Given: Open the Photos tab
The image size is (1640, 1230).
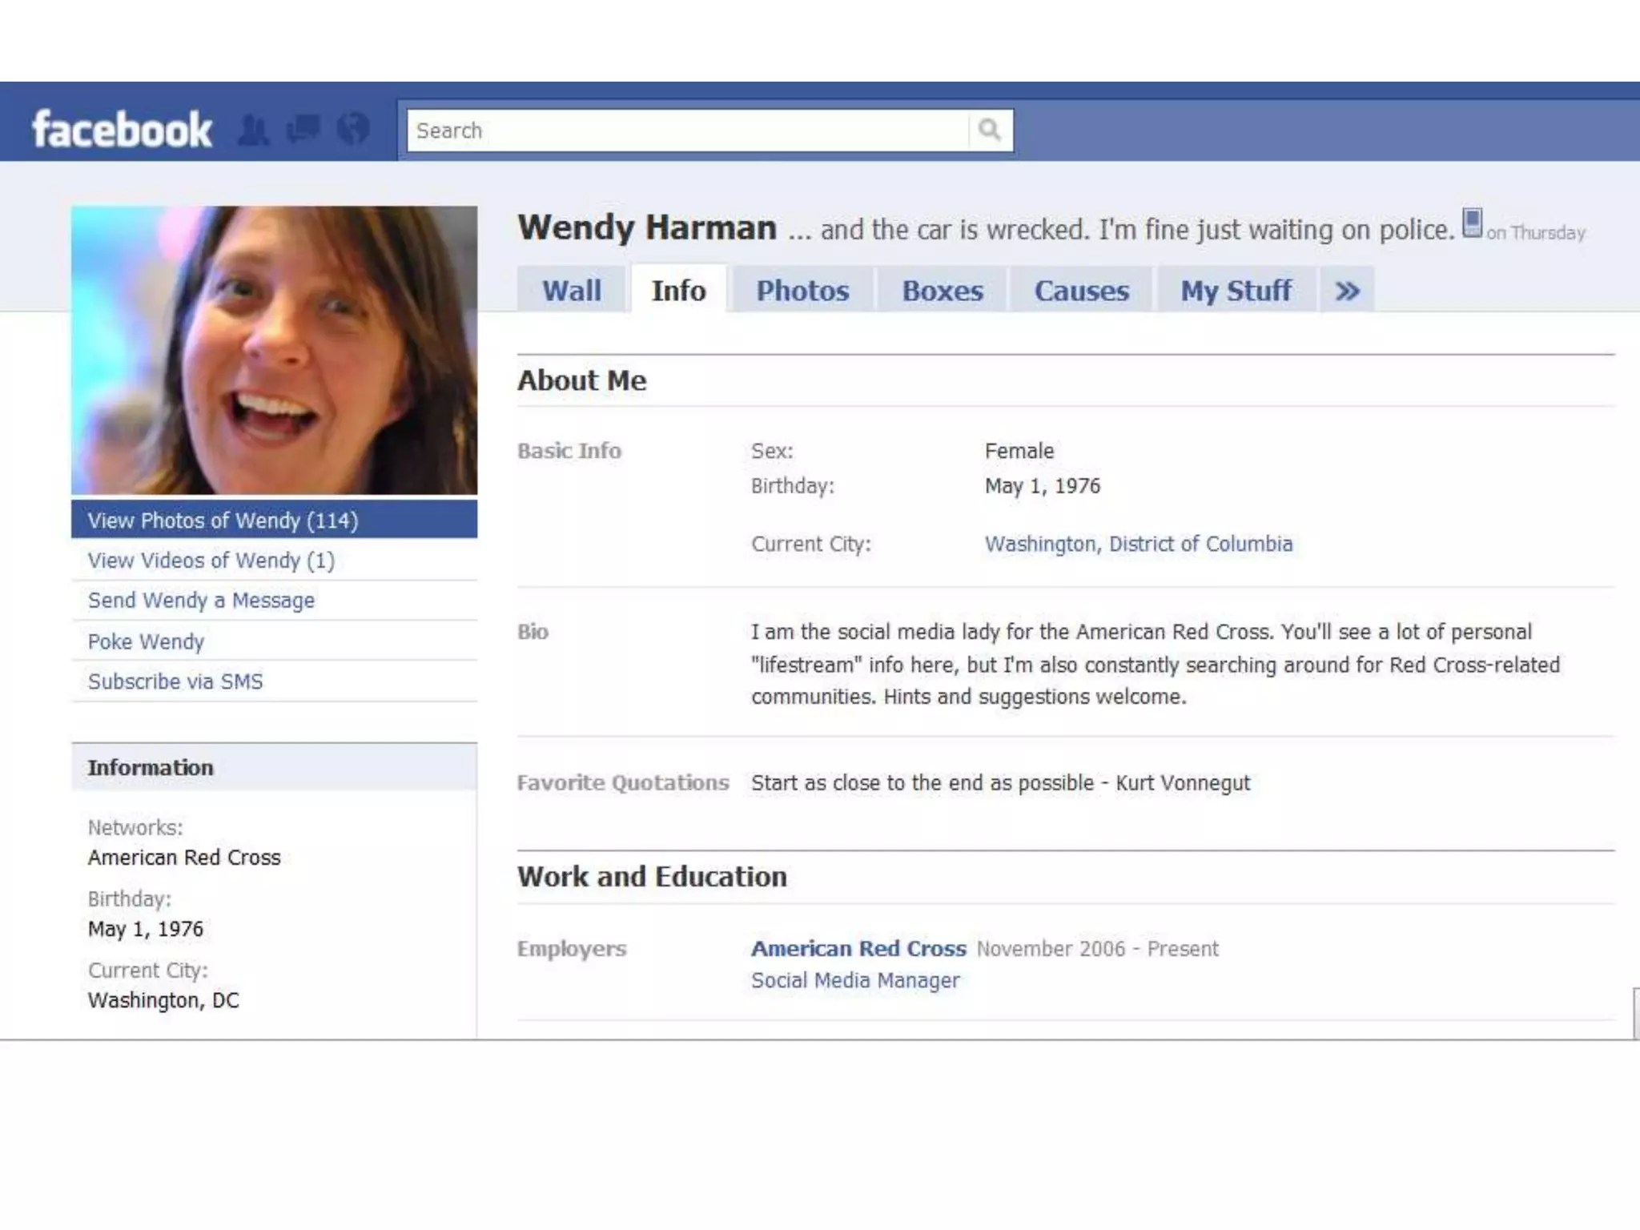Looking at the screenshot, I should [x=802, y=291].
